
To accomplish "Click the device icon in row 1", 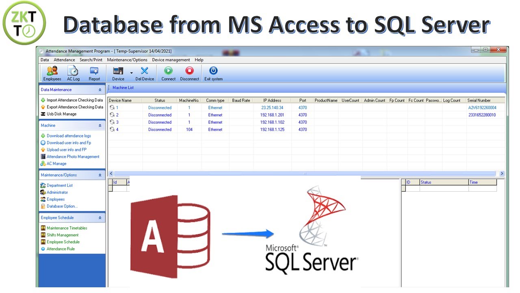I will [x=112, y=108].
